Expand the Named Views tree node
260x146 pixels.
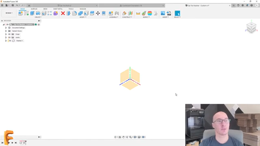pos(6,31)
